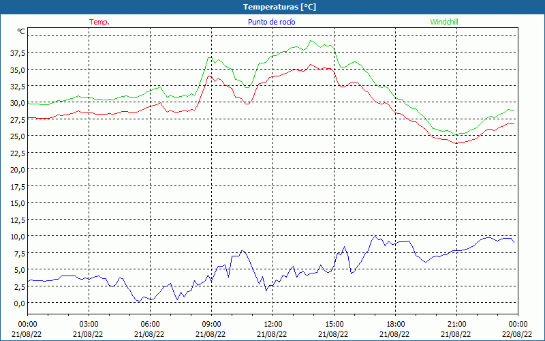Screen dimensions: 545x341
Task: Select the red Temp. legend label
Action: click(x=99, y=22)
